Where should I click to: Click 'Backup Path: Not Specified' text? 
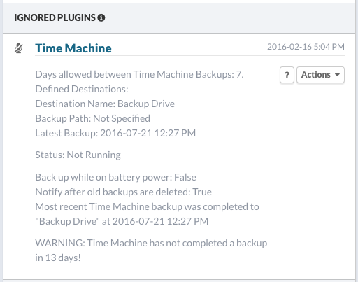[x=92, y=118]
